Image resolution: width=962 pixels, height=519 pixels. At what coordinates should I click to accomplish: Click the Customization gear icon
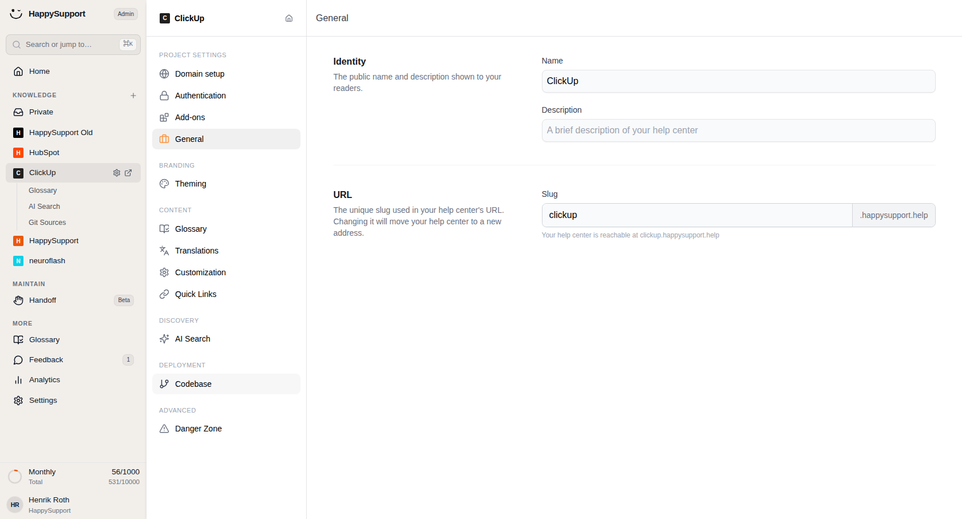click(164, 272)
